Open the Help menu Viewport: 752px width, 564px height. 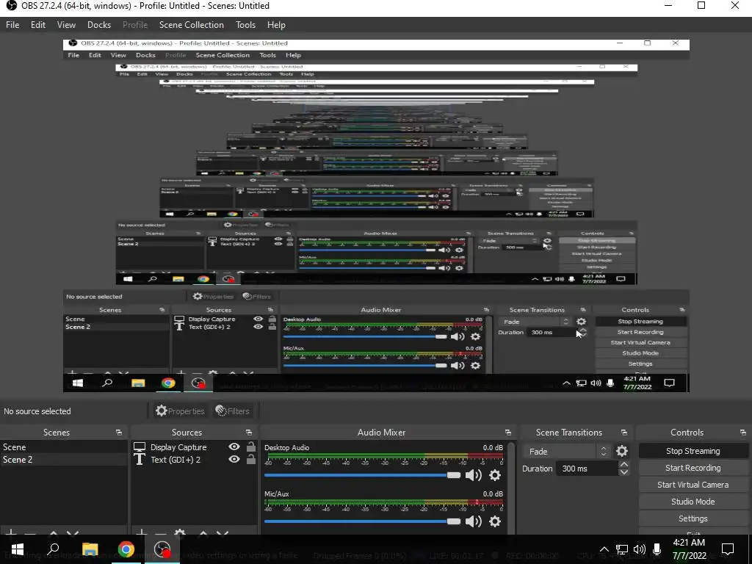[276, 25]
